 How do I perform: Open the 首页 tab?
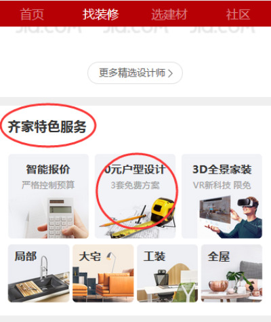(32, 14)
